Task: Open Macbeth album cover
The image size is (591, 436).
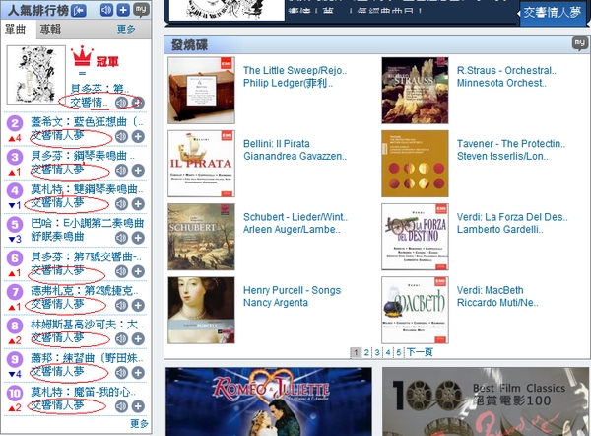Action: (x=415, y=311)
